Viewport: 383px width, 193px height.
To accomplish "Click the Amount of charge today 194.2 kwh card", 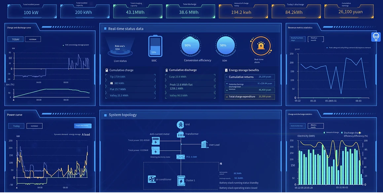I will click(x=243, y=11).
